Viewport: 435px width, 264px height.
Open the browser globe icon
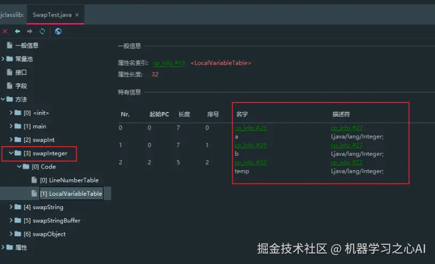(x=58, y=31)
